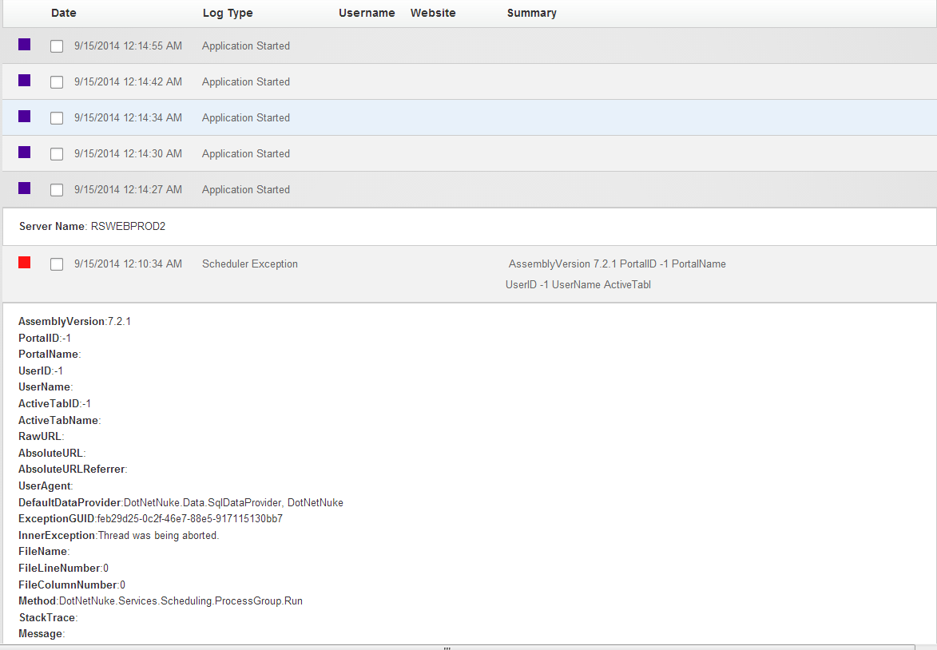
Task: Click the Method ProcessGroup.Run detail line
Action: (x=161, y=601)
